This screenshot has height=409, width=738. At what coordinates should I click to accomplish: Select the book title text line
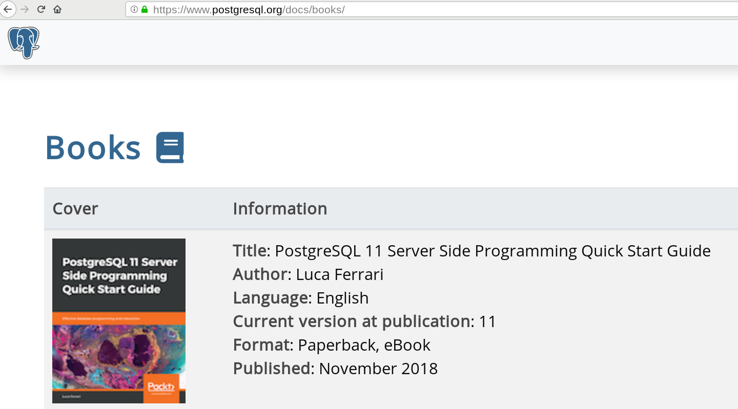(x=471, y=251)
